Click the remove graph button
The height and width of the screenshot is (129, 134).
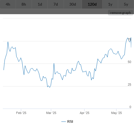tap(120, 13)
